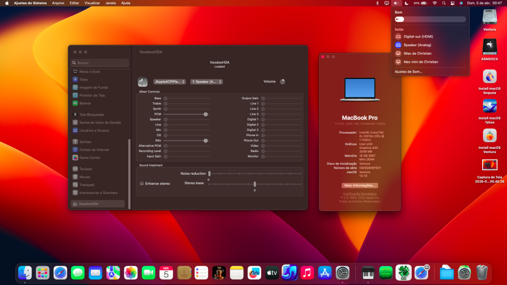
Task: Open Trash in the Dock
Action: pos(482,273)
